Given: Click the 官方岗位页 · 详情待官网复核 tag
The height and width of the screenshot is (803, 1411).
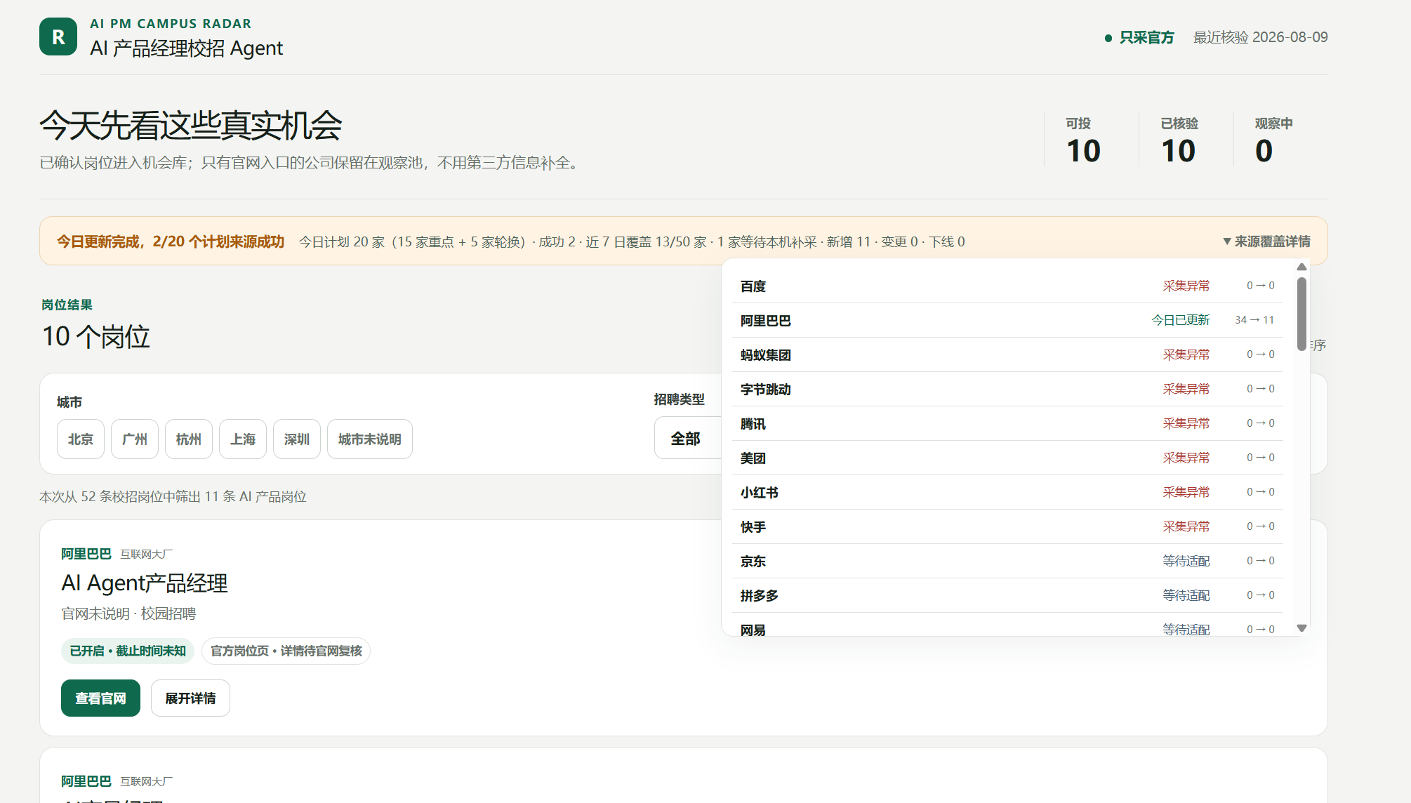Looking at the screenshot, I should [286, 651].
